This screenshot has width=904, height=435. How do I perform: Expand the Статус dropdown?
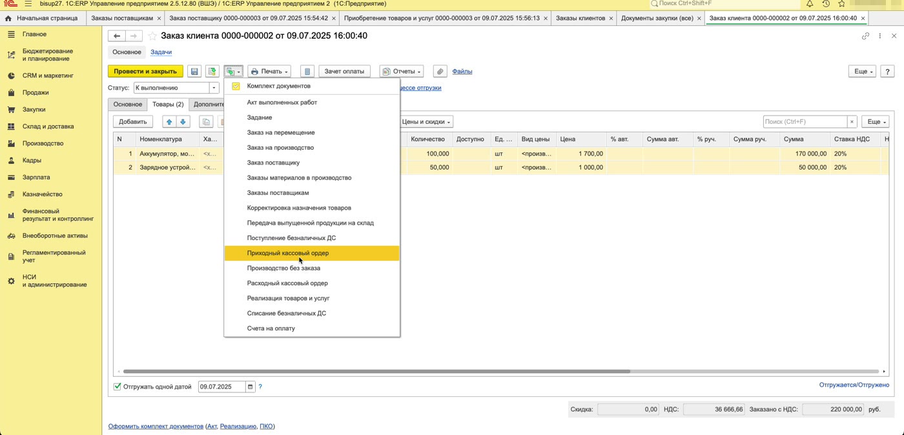click(214, 88)
